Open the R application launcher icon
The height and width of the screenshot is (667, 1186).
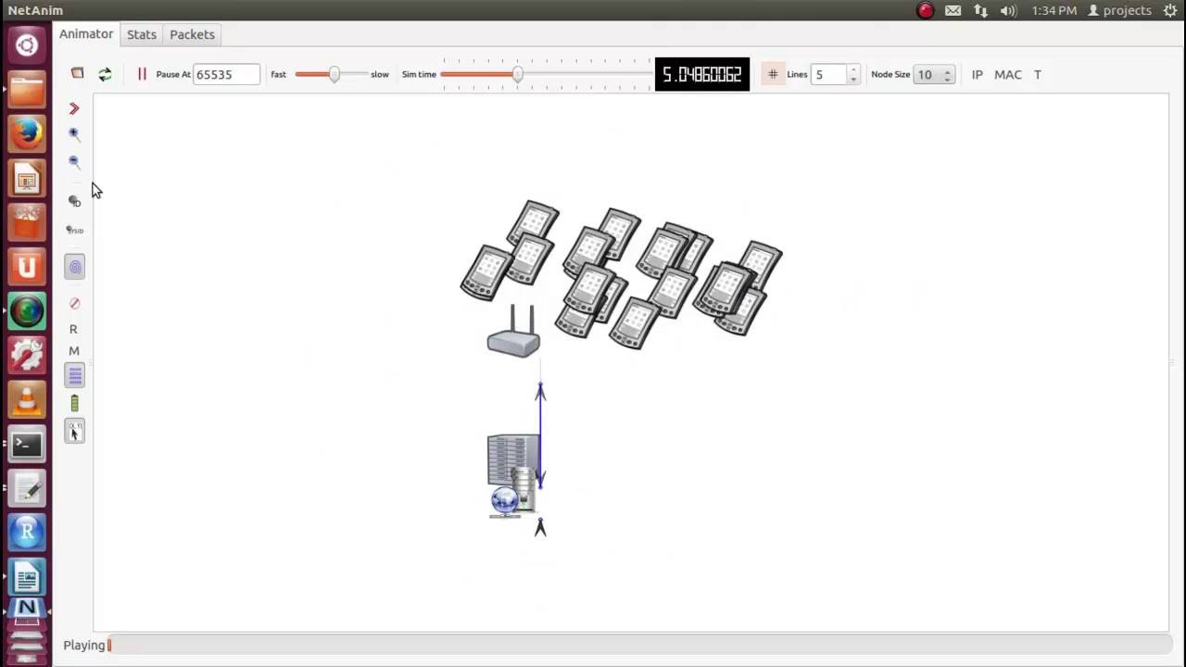tap(27, 534)
